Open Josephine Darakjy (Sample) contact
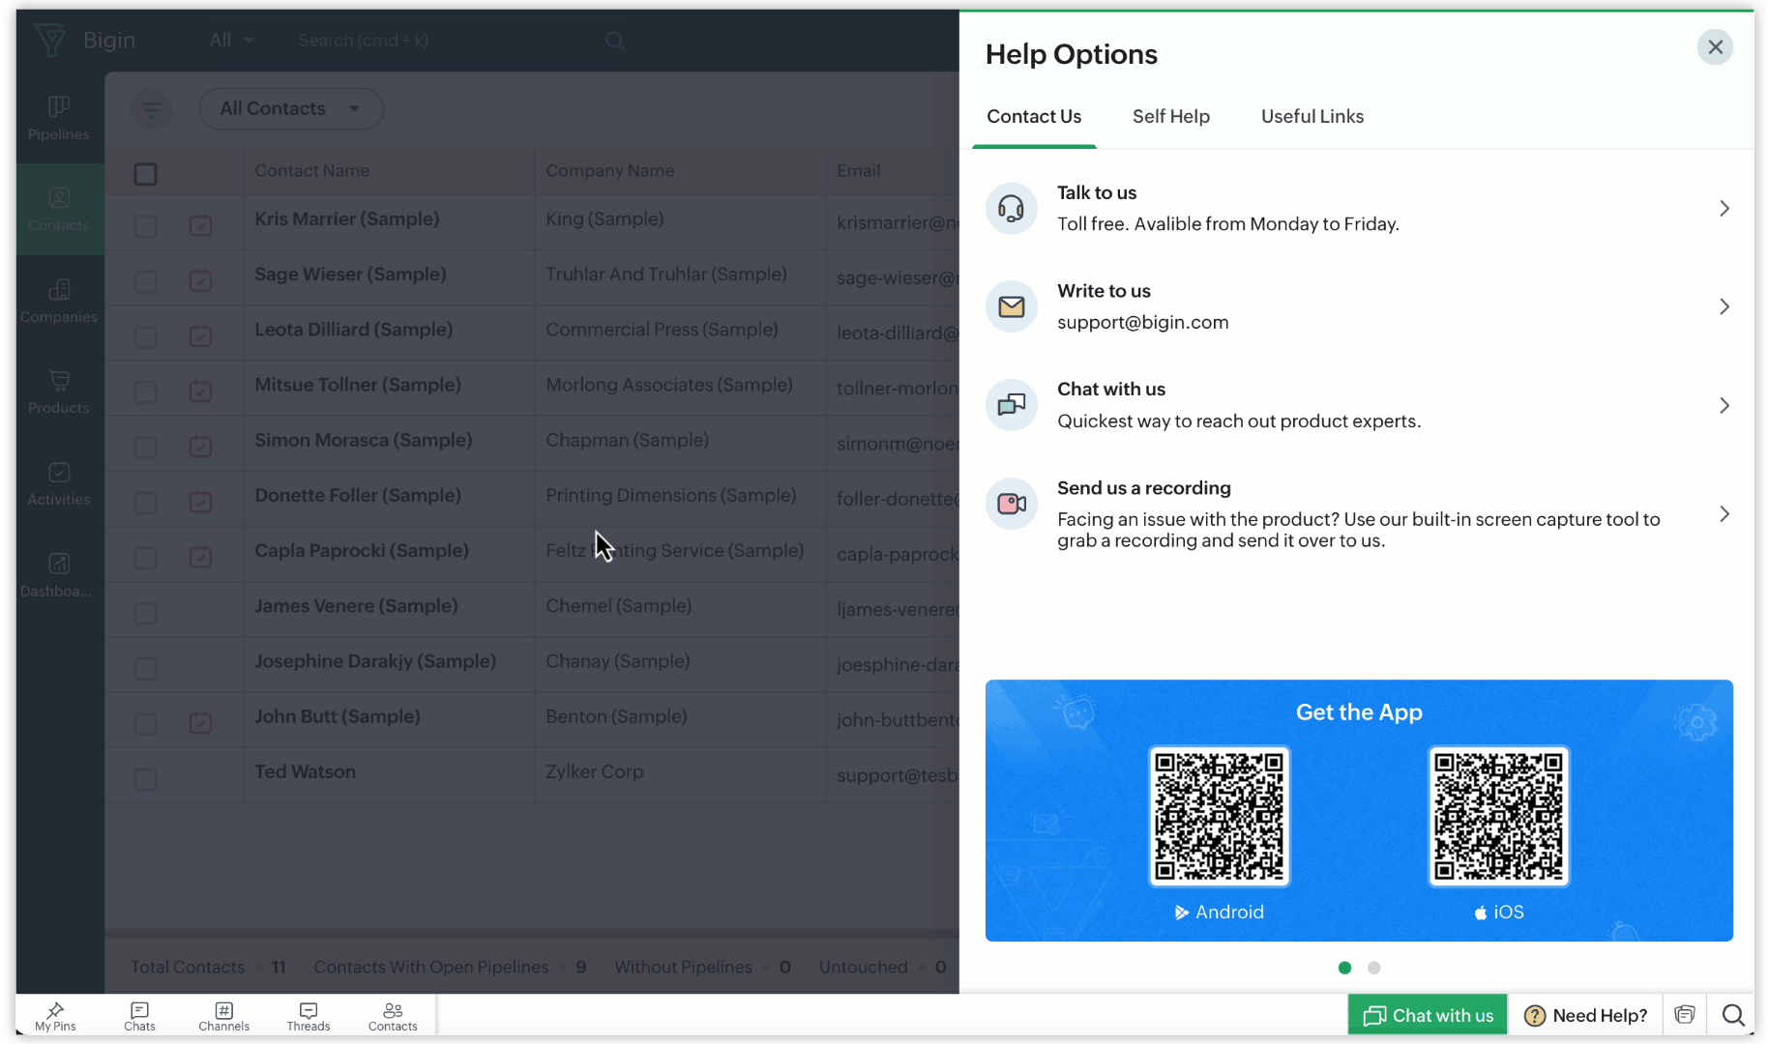 click(x=375, y=661)
